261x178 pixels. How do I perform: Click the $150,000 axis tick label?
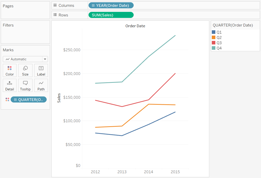pyautogui.click(x=72, y=97)
